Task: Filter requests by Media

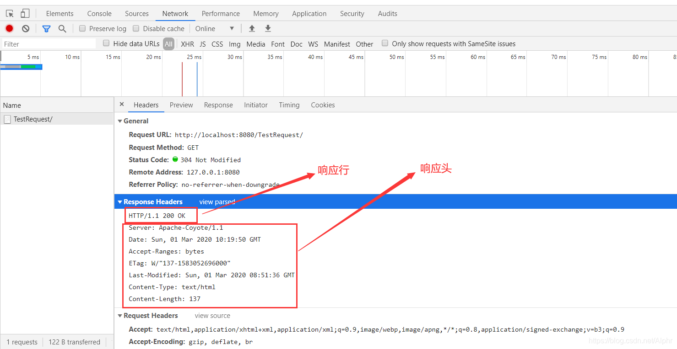Action: 256,44
